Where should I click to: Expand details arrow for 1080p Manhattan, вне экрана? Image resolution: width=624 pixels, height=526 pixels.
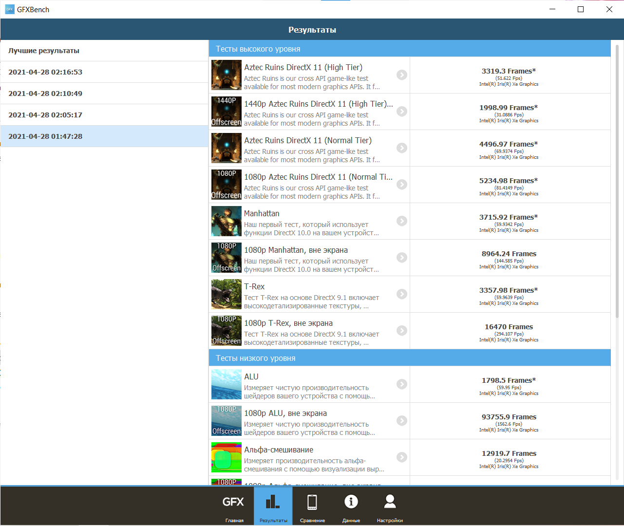(402, 258)
